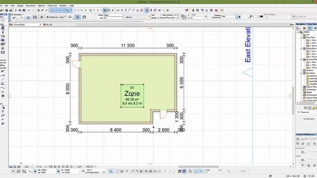The image size is (317, 178).
Task: Switch to the 0. Ground Floor tab
Action: click(x=25, y=25)
